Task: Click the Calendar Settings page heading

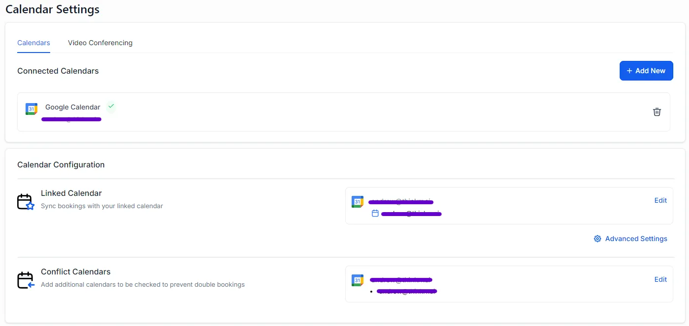Action: coord(52,9)
